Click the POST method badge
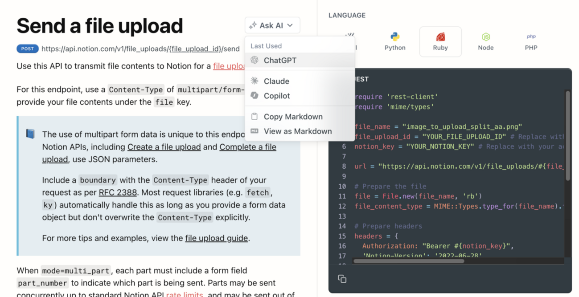 (28, 49)
